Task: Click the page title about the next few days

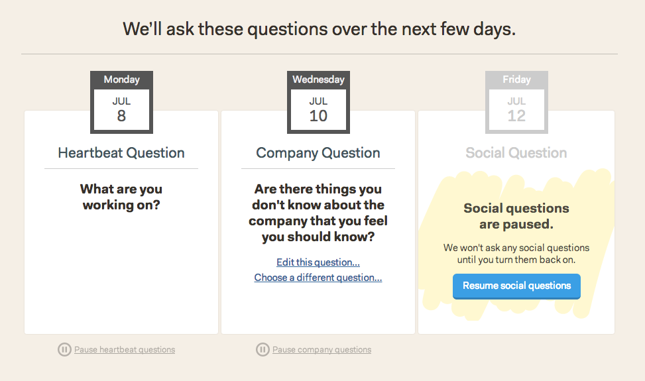Action: click(x=319, y=29)
